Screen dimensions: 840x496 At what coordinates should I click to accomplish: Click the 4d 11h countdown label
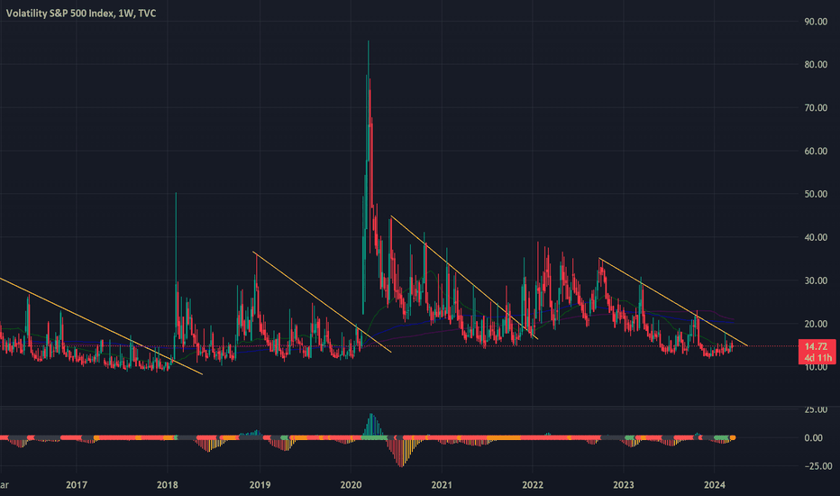point(817,358)
